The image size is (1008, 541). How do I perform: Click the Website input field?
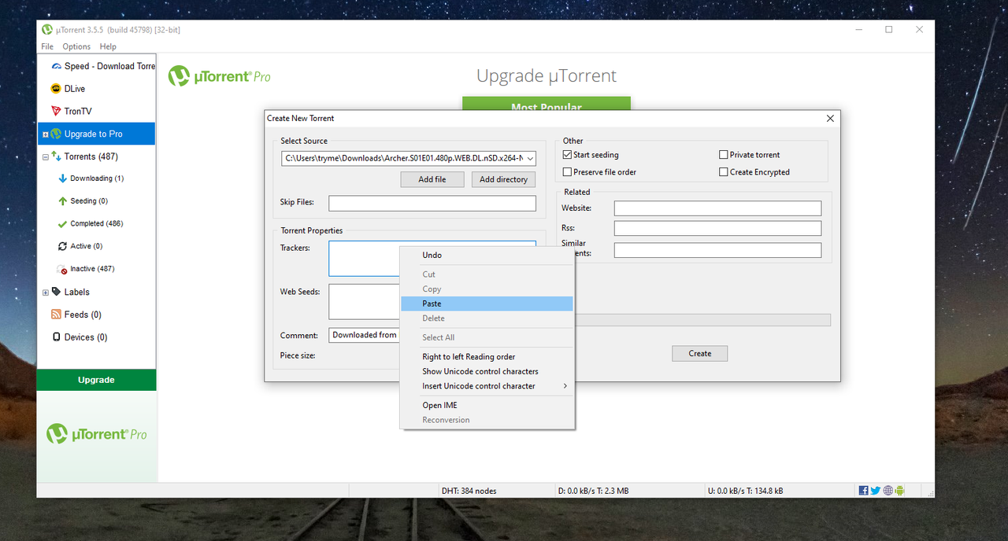pyautogui.click(x=717, y=208)
